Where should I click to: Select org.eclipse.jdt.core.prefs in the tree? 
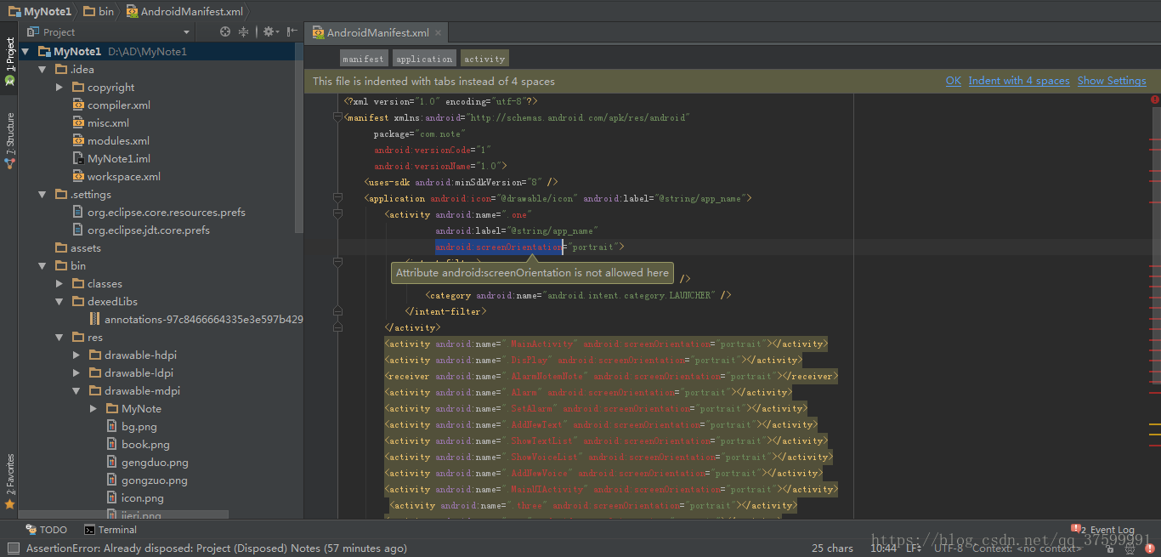click(x=149, y=230)
